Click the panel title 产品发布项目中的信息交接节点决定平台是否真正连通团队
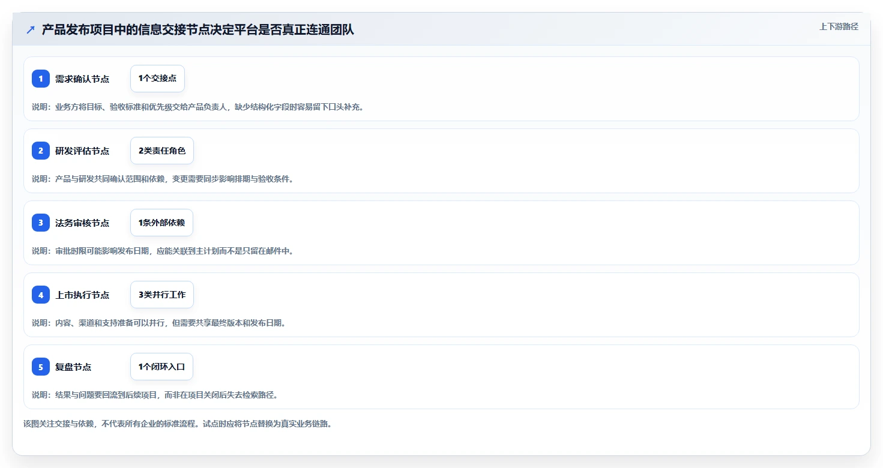The width and height of the screenshot is (883, 468). coord(198,29)
